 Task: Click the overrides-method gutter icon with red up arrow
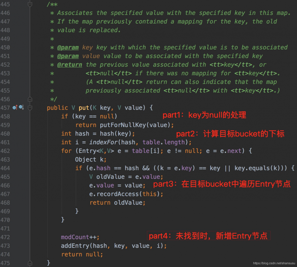pos(15,108)
